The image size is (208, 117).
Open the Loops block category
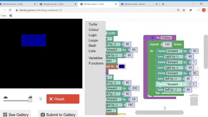click(x=93, y=40)
